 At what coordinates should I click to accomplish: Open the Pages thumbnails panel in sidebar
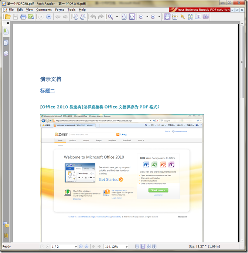pyautogui.click(x=6, y=43)
